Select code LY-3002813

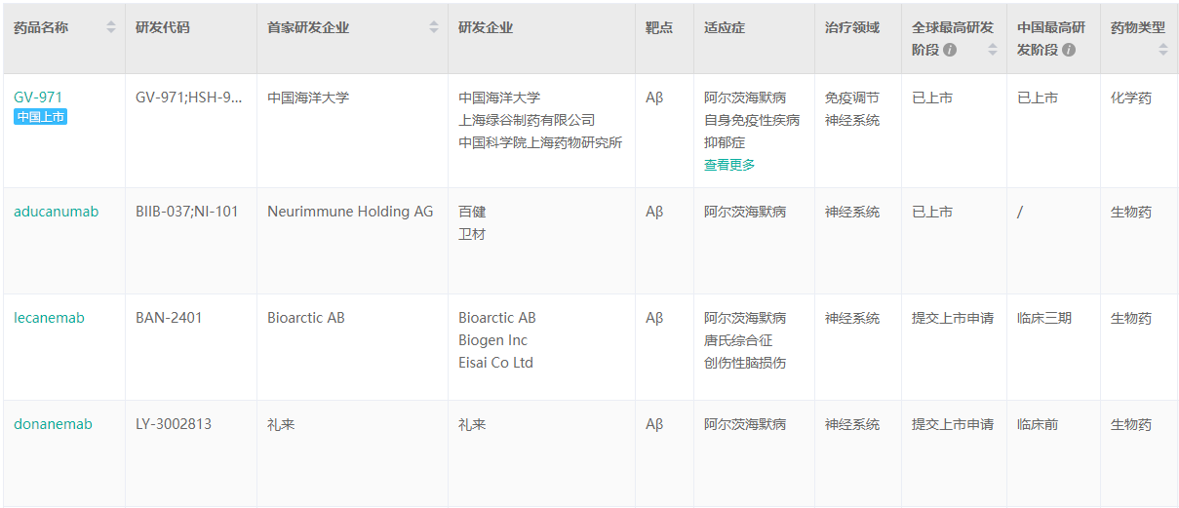[174, 424]
